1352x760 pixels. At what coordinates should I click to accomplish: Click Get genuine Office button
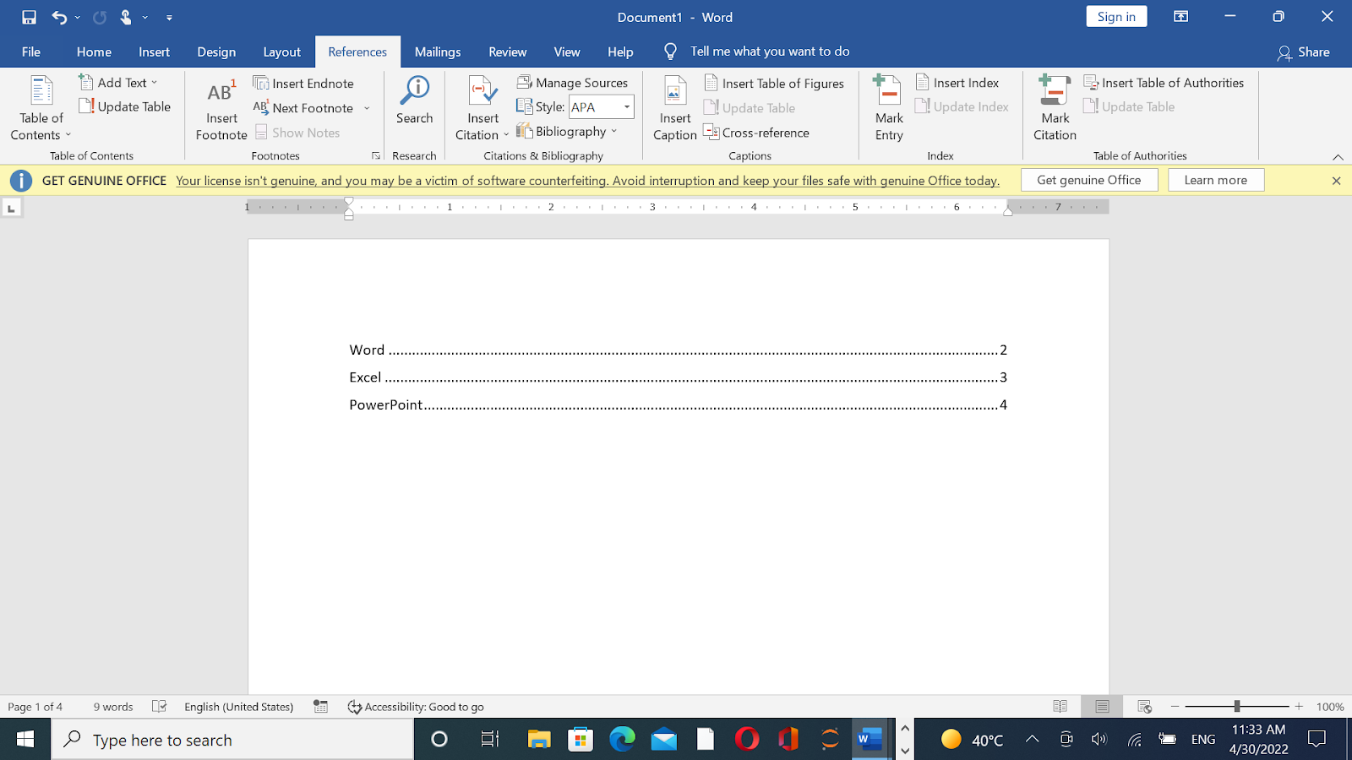1089,180
